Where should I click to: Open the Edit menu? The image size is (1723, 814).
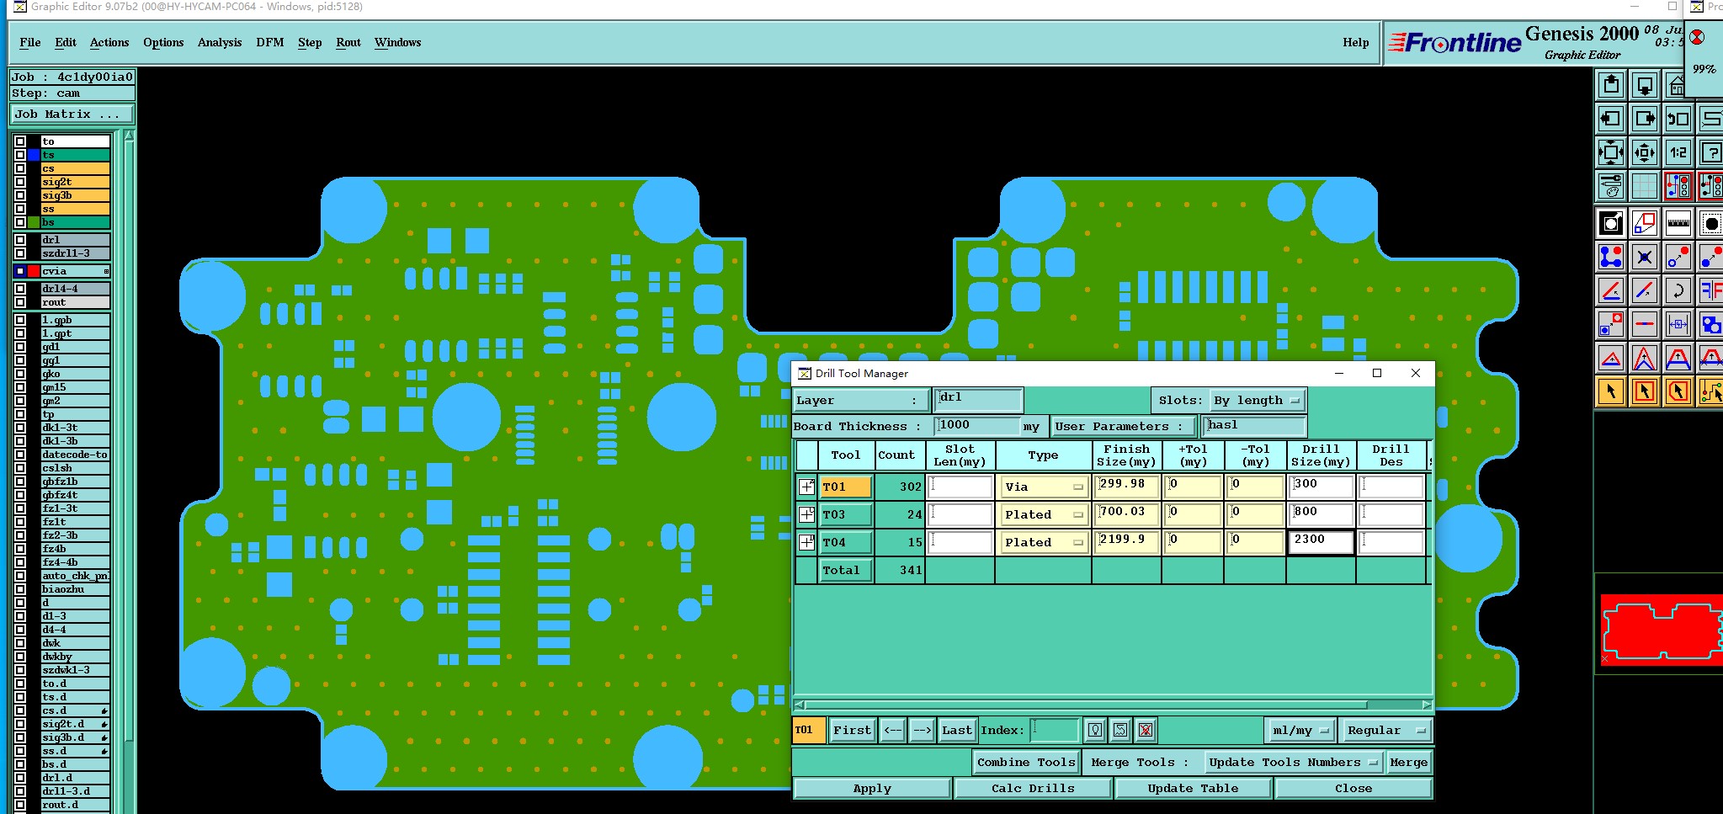tap(66, 42)
